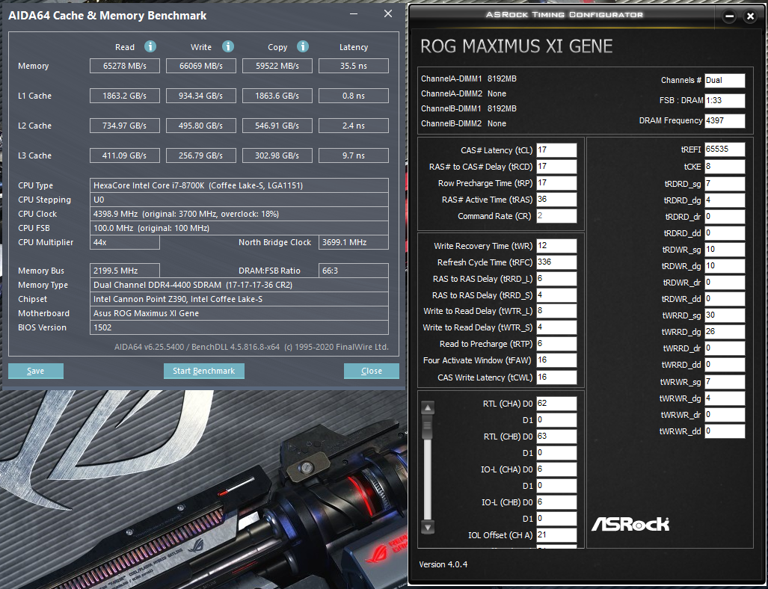
Task: Select the CAS# Latency (tCL) field
Action: [x=556, y=150]
